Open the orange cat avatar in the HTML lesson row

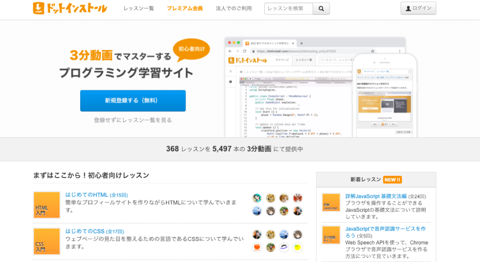284,198
